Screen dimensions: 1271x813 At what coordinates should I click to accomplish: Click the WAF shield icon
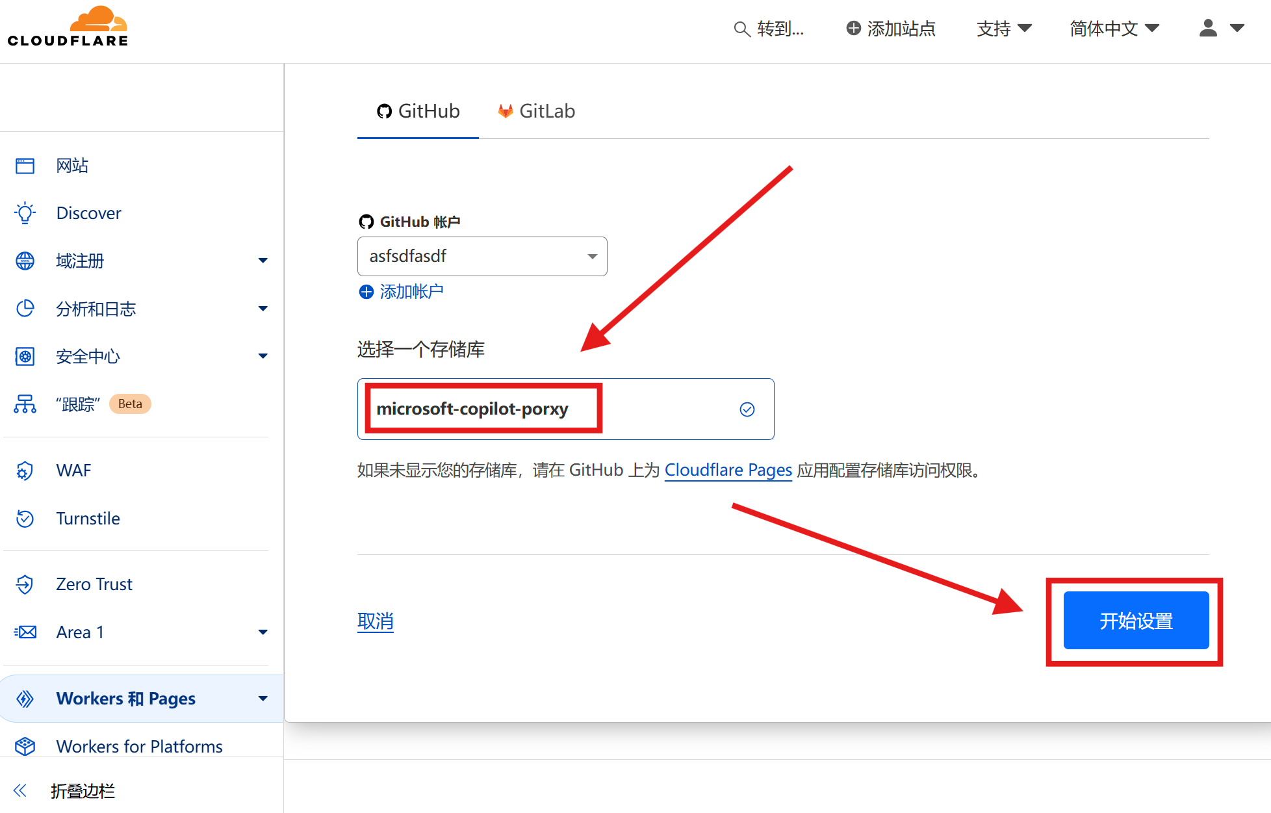point(25,471)
